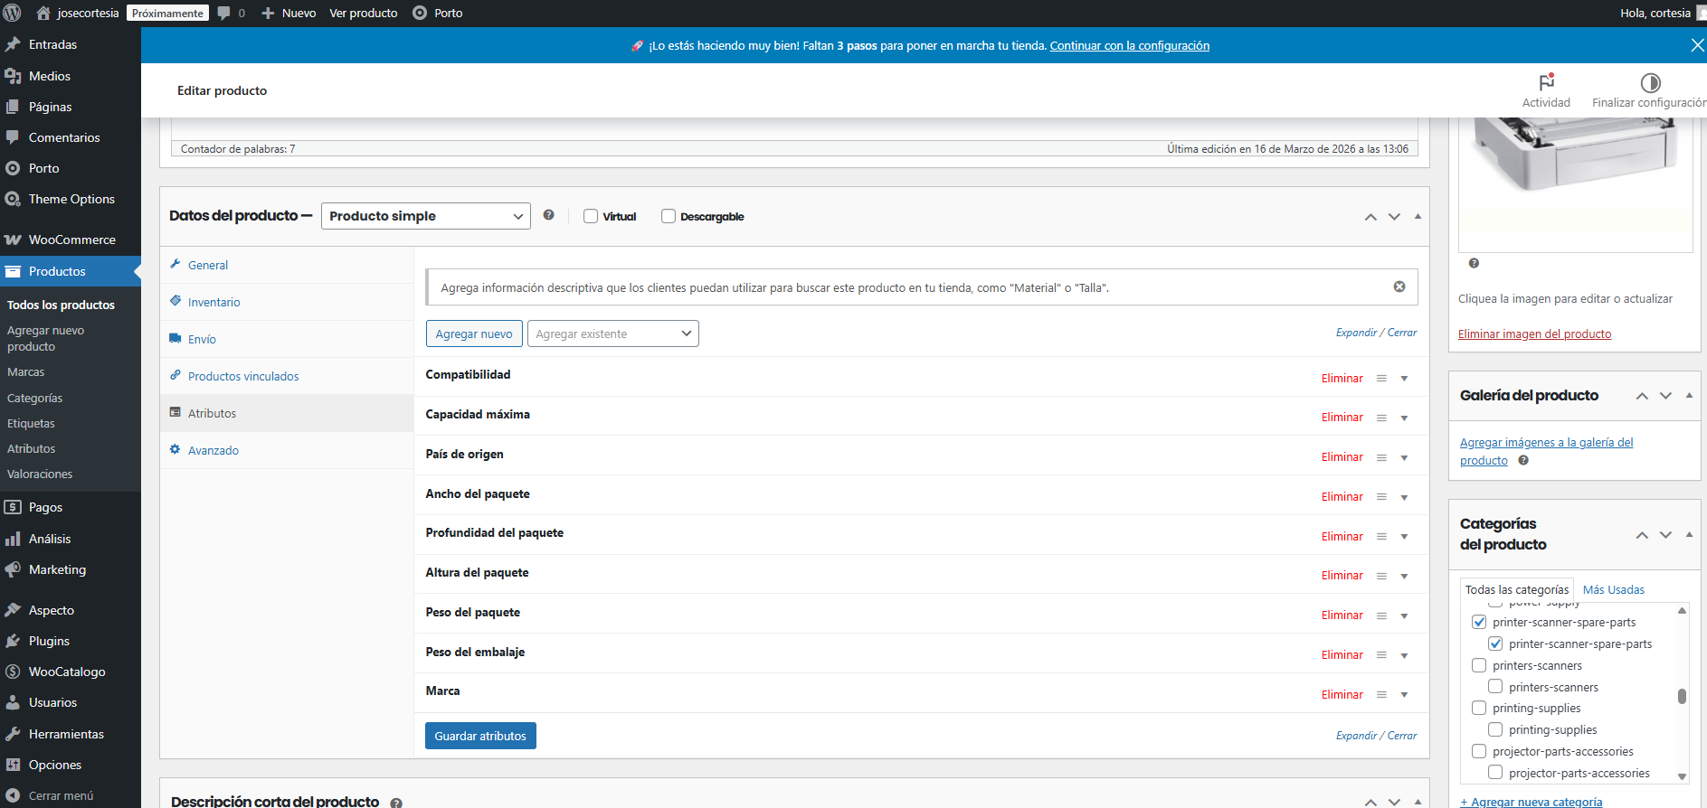Viewport: 1707px width, 808px height.
Task: Click the category list scrollbar thumb
Action: 1682,696
